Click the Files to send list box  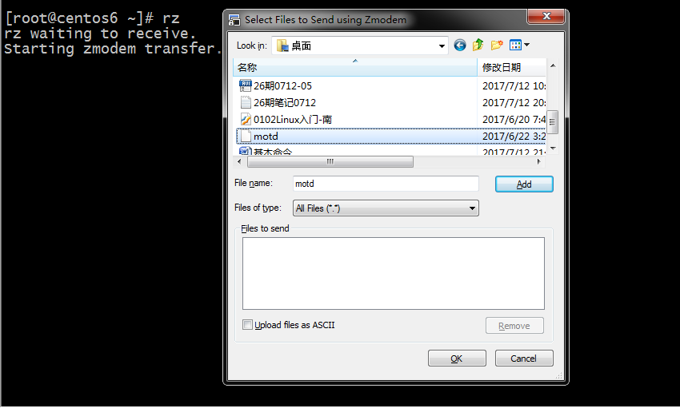point(394,273)
